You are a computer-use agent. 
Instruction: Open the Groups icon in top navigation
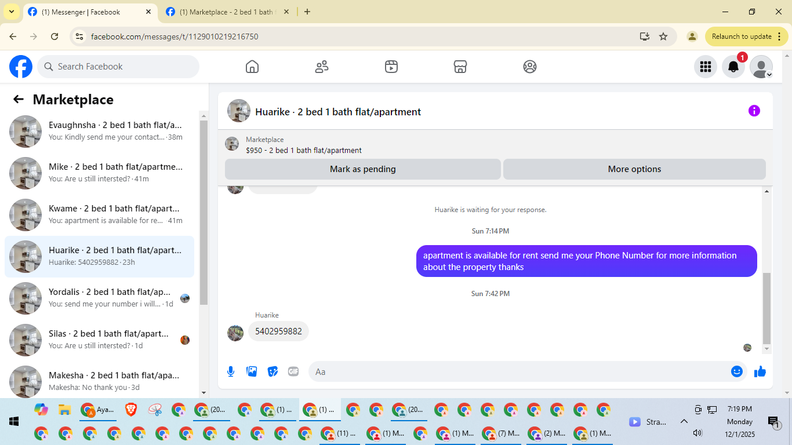530,67
